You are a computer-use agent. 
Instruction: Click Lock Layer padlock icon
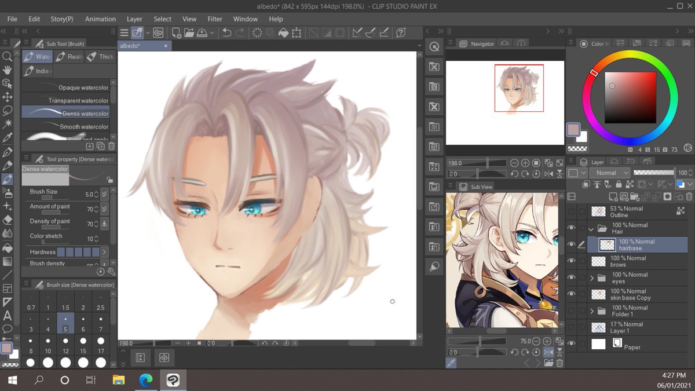pos(620,184)
